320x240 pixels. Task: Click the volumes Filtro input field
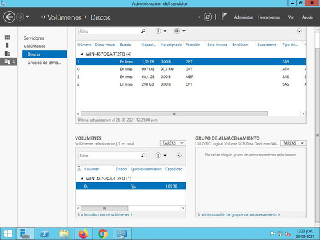coord(109,156)
